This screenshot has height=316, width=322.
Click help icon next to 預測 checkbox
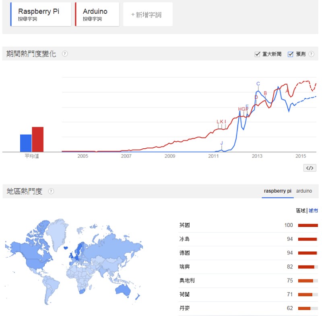311,54
